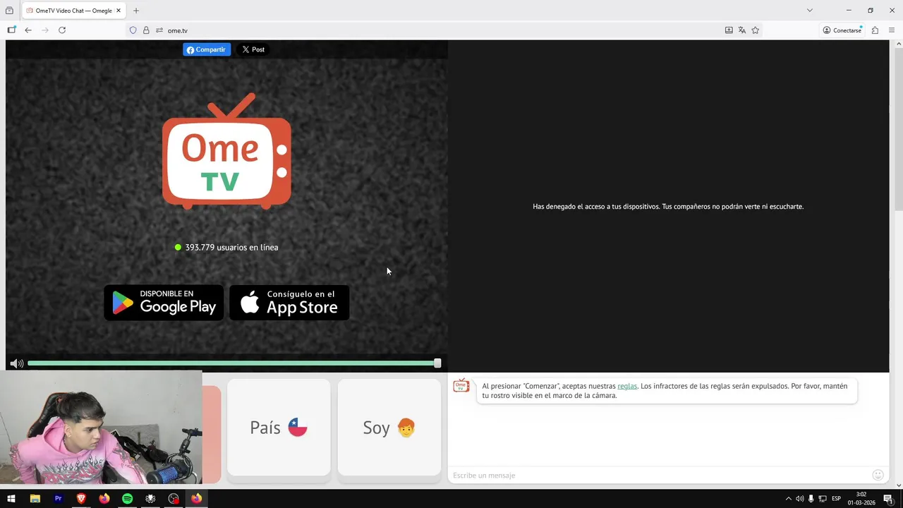The width and height of the screenshot is (903, 508).
Task: Expand the list all tabs chevron
Action: coord(810,11)
